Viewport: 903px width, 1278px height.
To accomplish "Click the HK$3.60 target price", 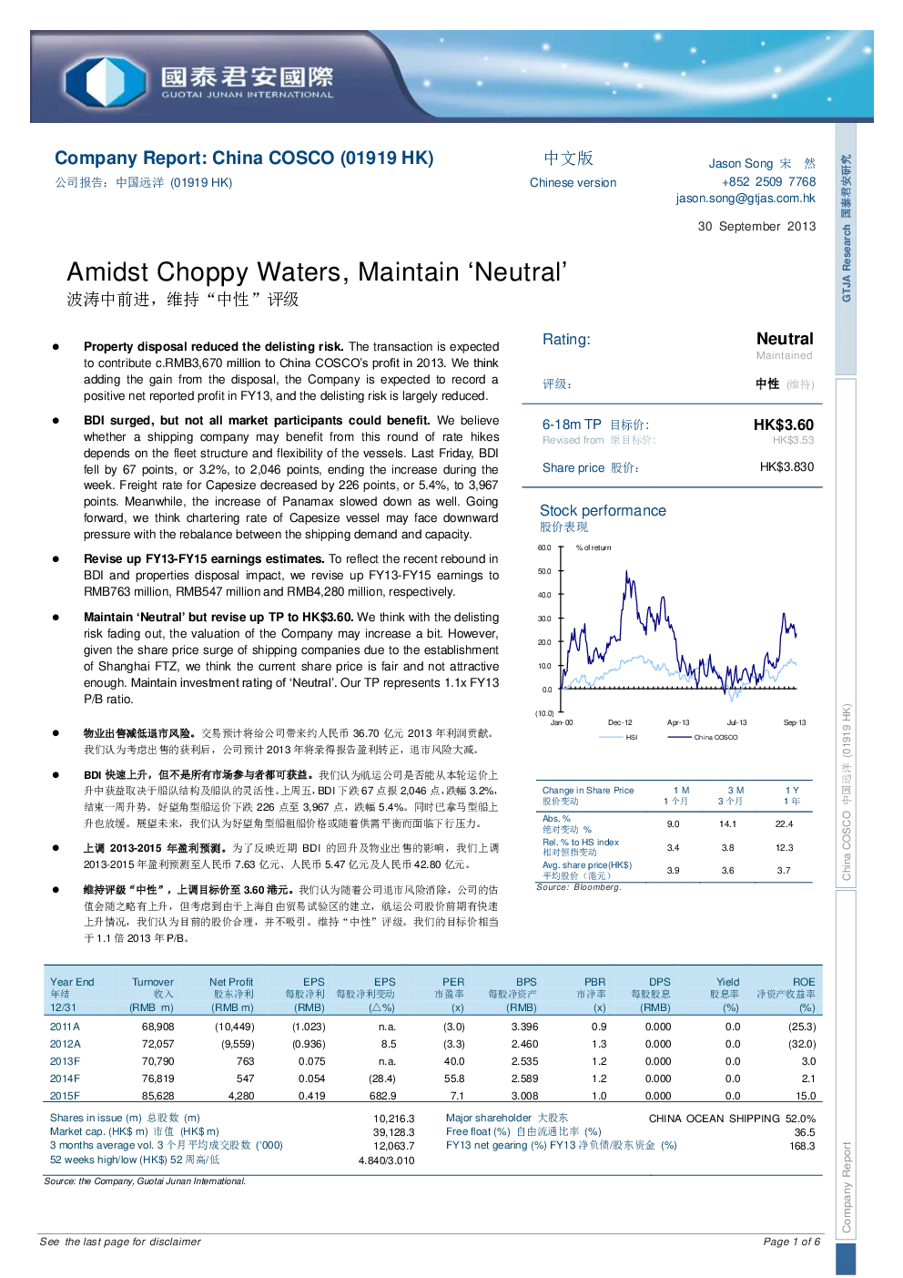I will point(784,425).
